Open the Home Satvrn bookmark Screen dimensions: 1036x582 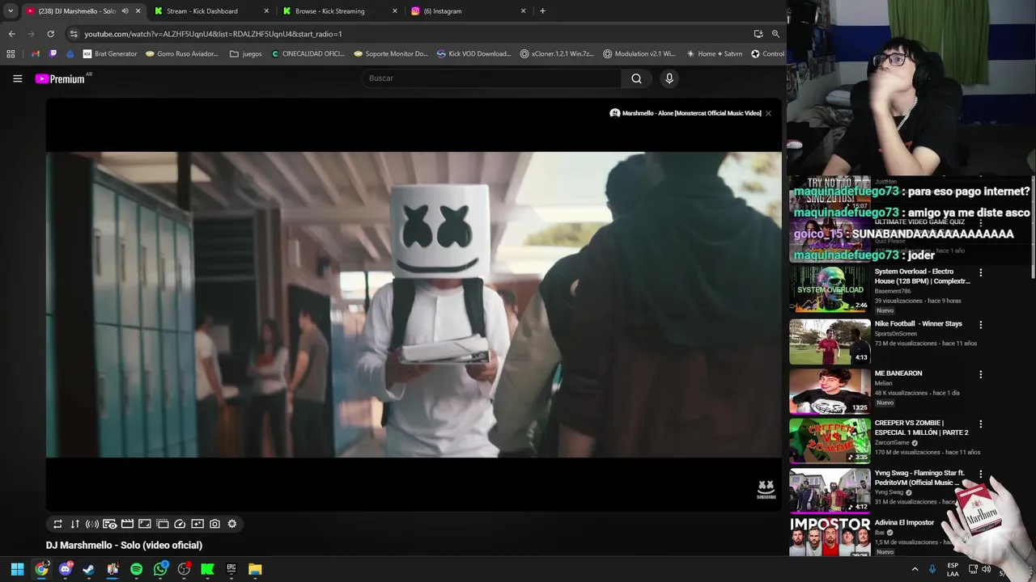(714, 54)
